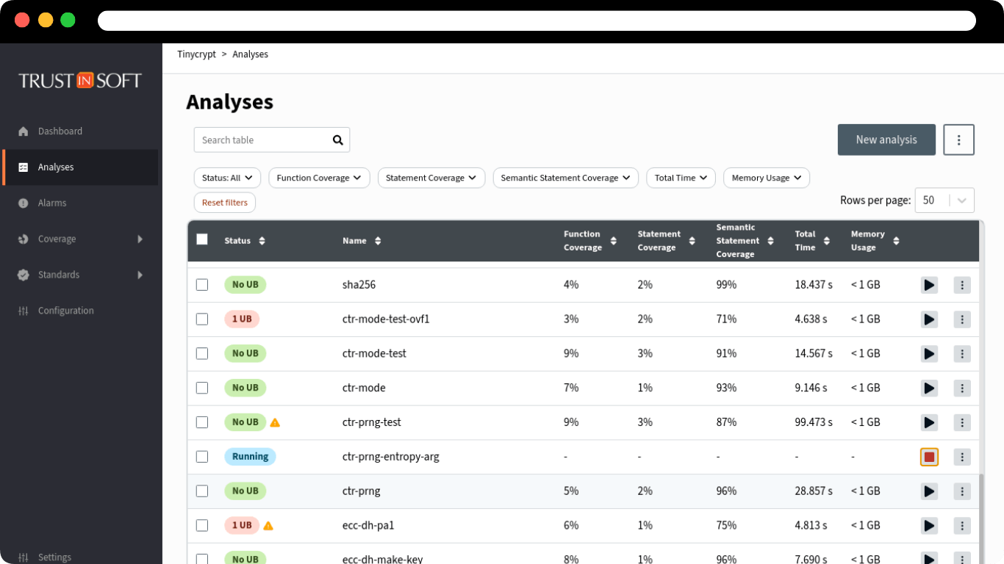Run the ctr-prng-test analysis
1004x564 pixels.
coord(929,423)
